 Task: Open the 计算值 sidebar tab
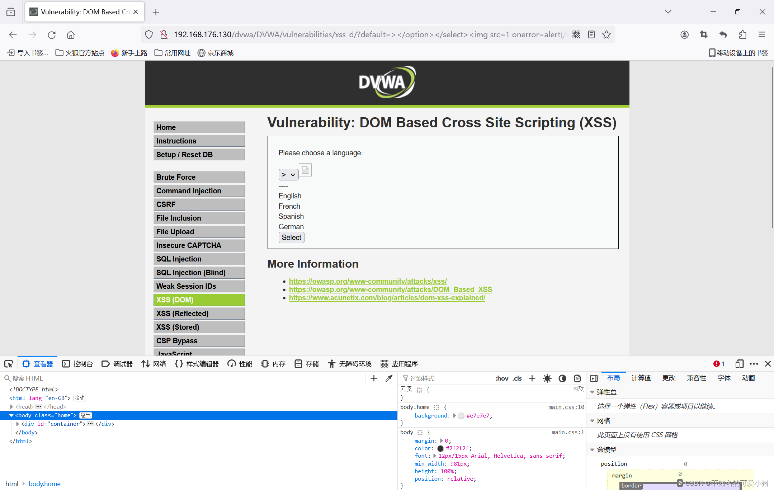click(x=641, y=378)
